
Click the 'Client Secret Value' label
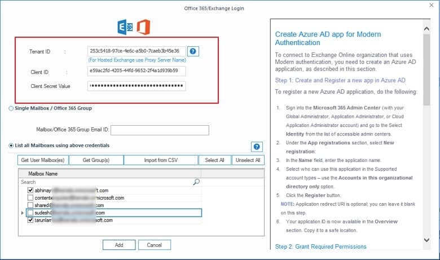click(x=51, y=86)
